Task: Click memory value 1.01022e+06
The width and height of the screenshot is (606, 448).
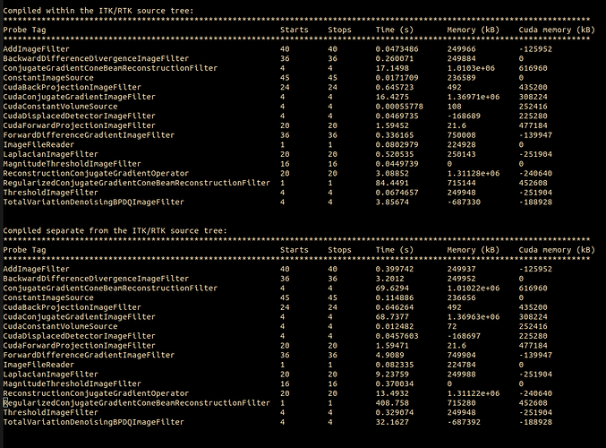Action: [x=474, y=289]
